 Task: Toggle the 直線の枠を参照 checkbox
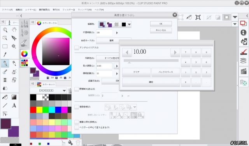(x=77, y=122)
